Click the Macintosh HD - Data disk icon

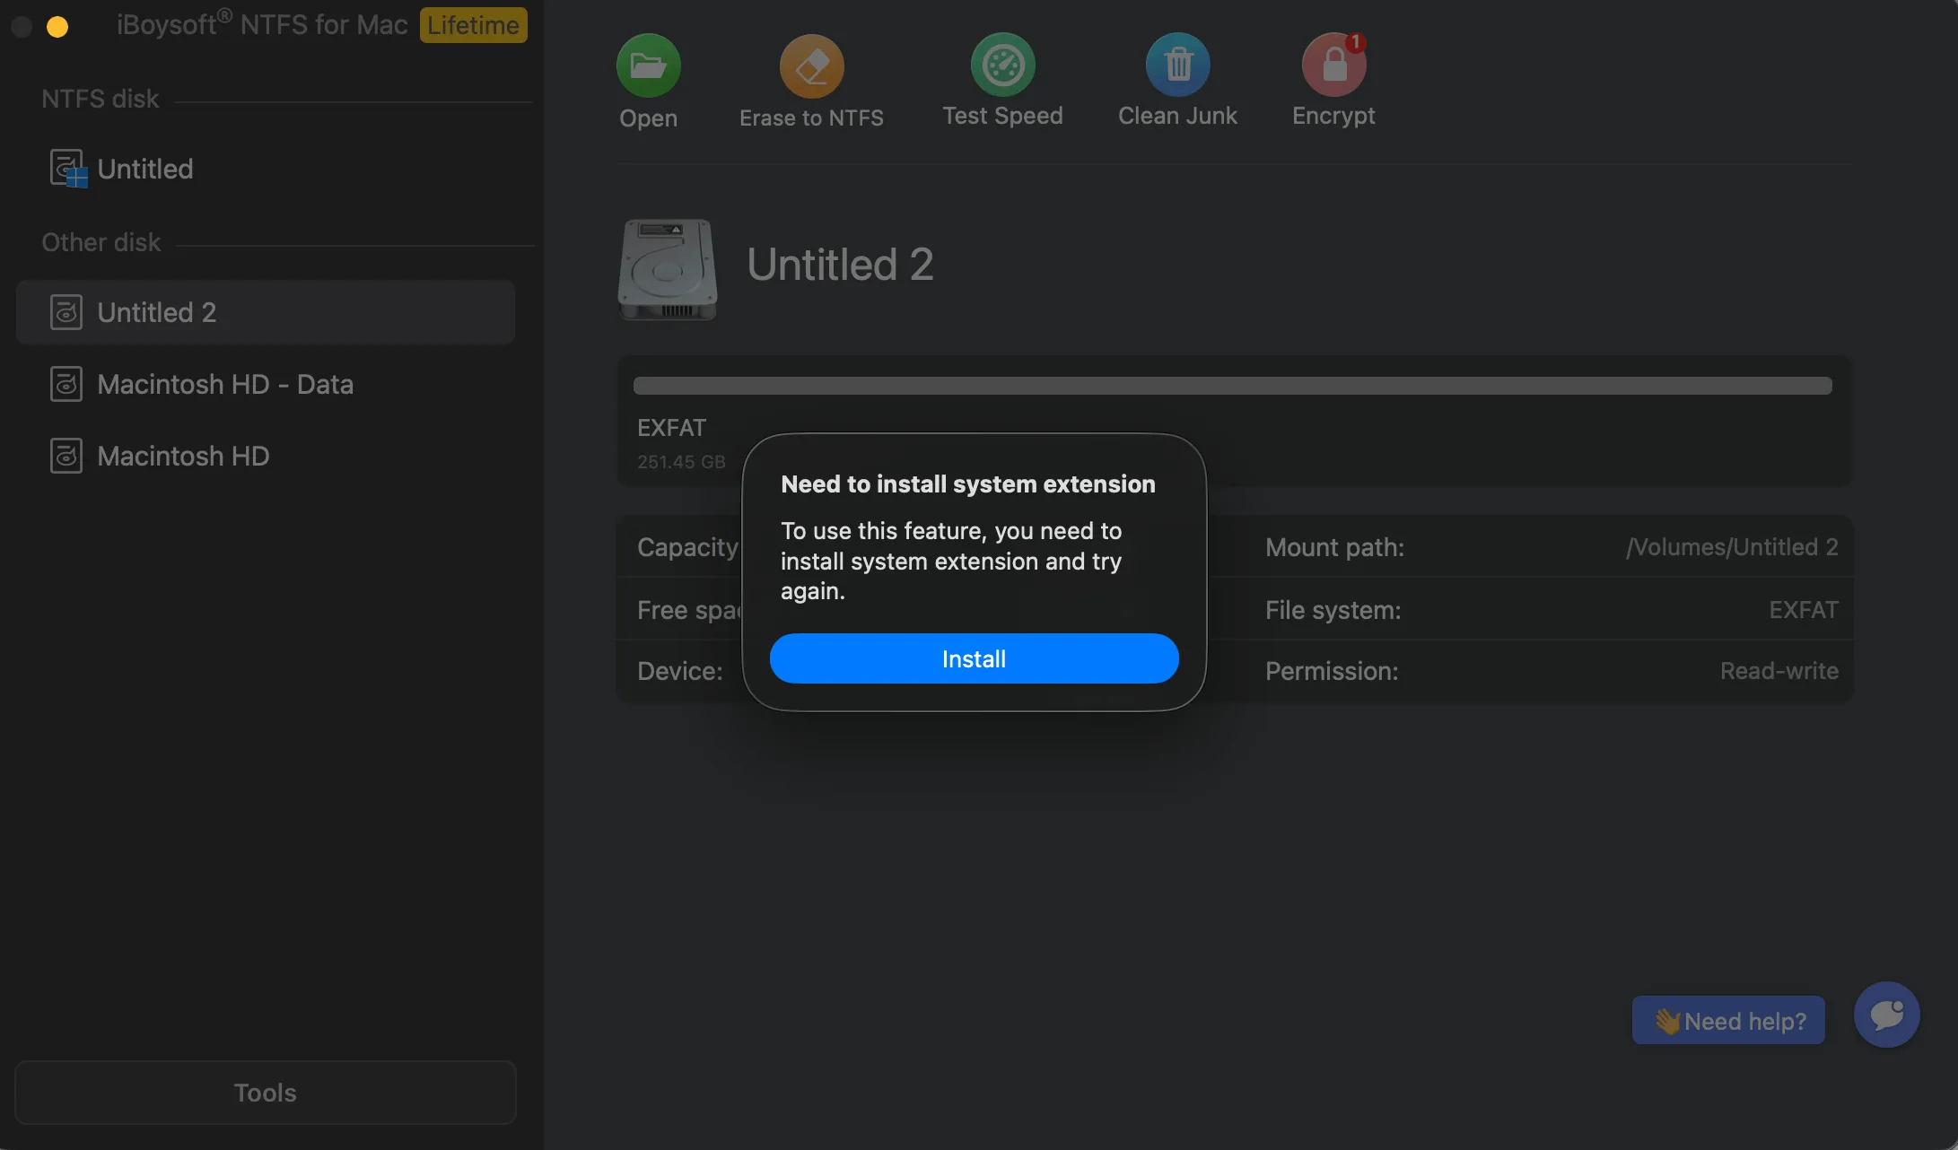66,384
